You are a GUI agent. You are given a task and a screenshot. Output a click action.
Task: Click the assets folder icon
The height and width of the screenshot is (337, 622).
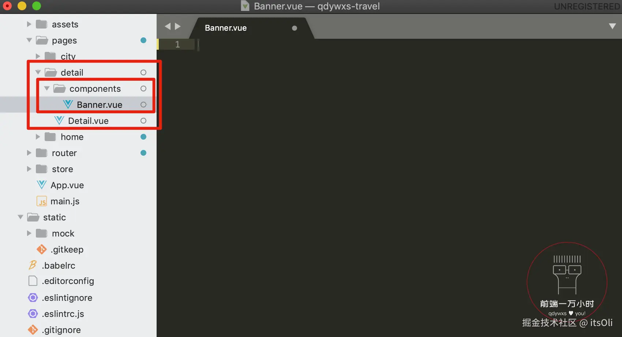[41, 24]
